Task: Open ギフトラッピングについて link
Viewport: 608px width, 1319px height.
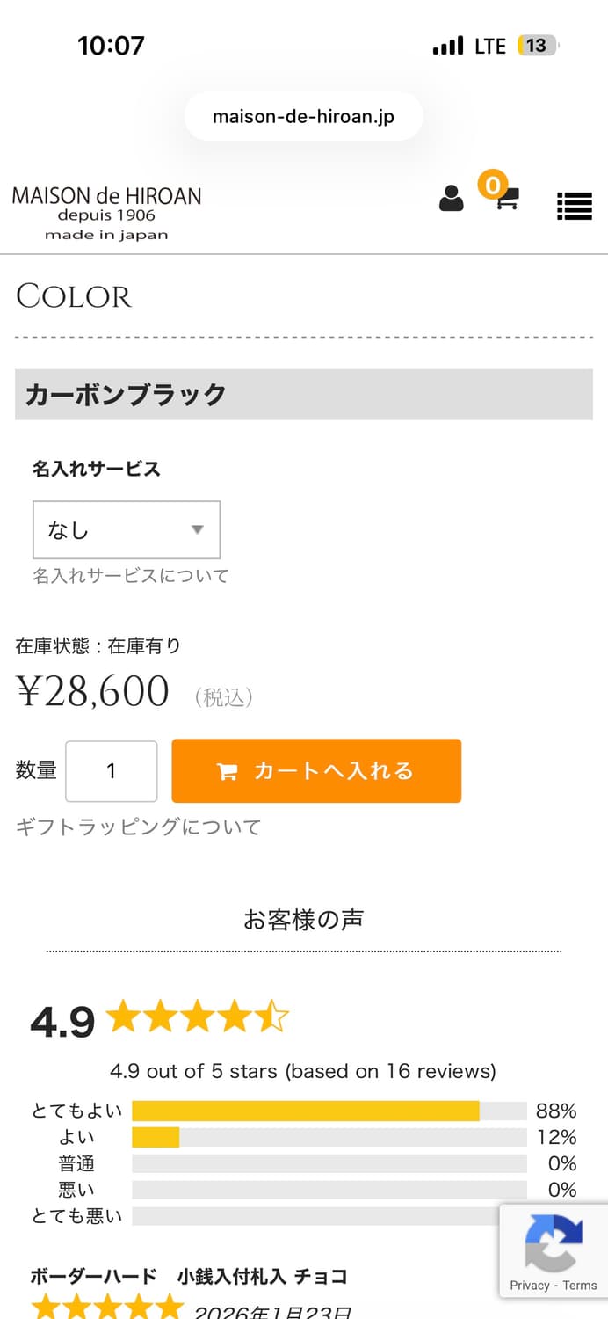Action: point(139,827)
